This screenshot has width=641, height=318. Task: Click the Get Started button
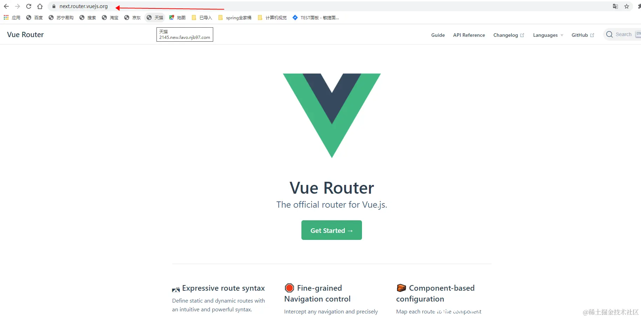coord(332,230)
